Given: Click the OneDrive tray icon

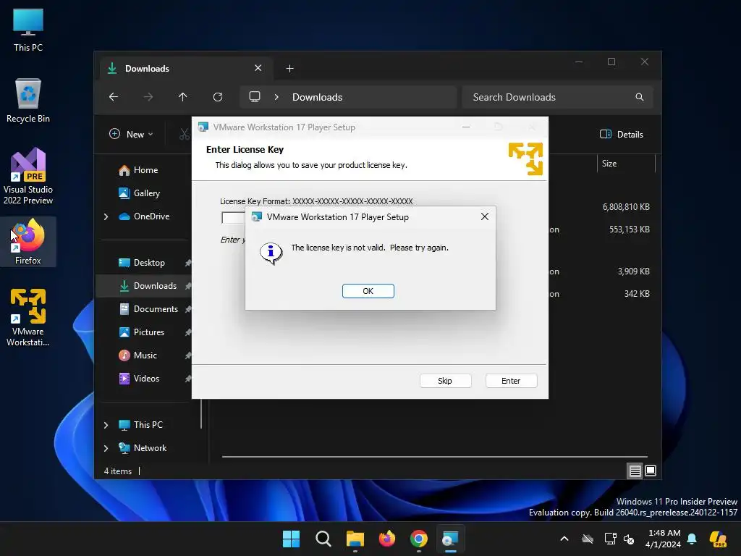Looking at the screenshot, I should point(588,539).
